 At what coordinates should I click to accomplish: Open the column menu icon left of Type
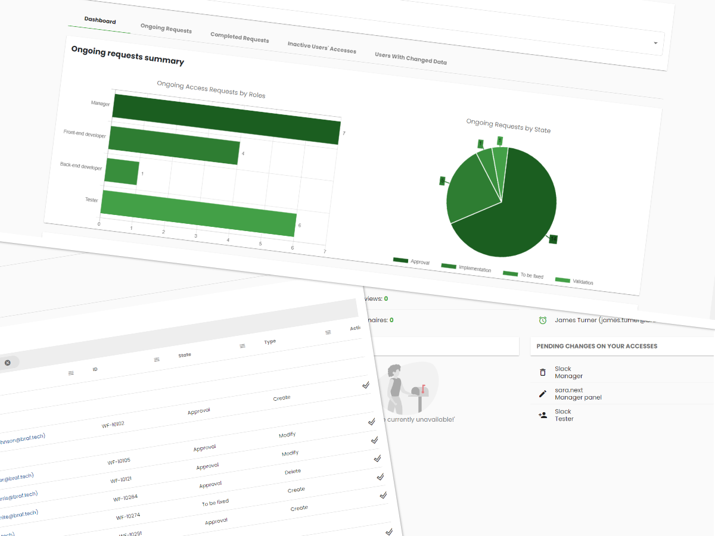[x=243, y=346]
